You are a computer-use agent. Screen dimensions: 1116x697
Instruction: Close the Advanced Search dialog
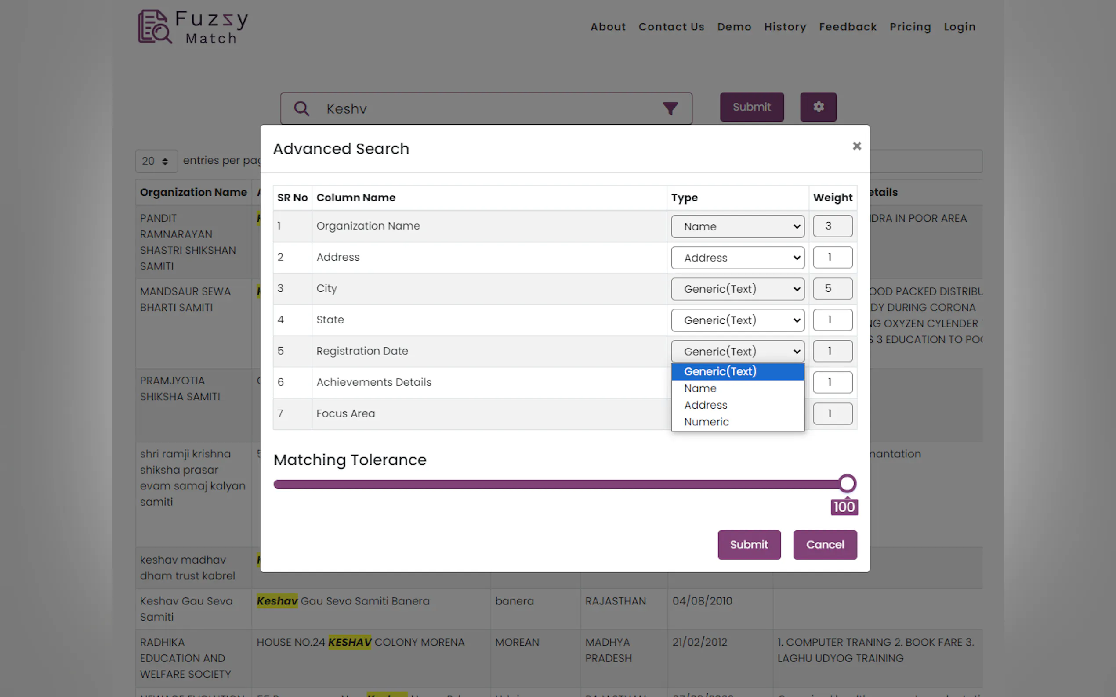pyautogui.click(x=856, y=146)
